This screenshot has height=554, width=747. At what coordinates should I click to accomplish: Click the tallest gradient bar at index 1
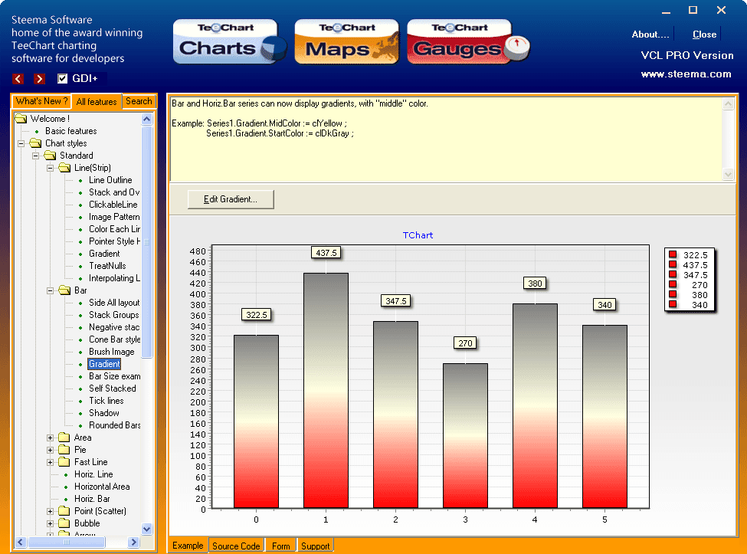[x=326, y=391]
